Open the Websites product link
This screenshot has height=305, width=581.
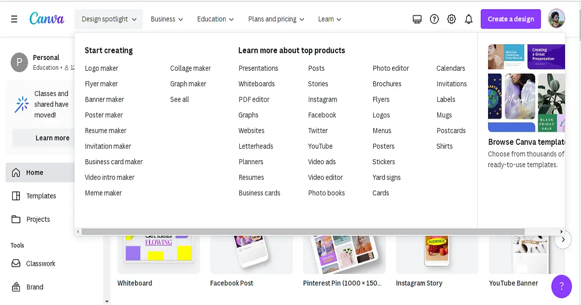tap(252, 131)
